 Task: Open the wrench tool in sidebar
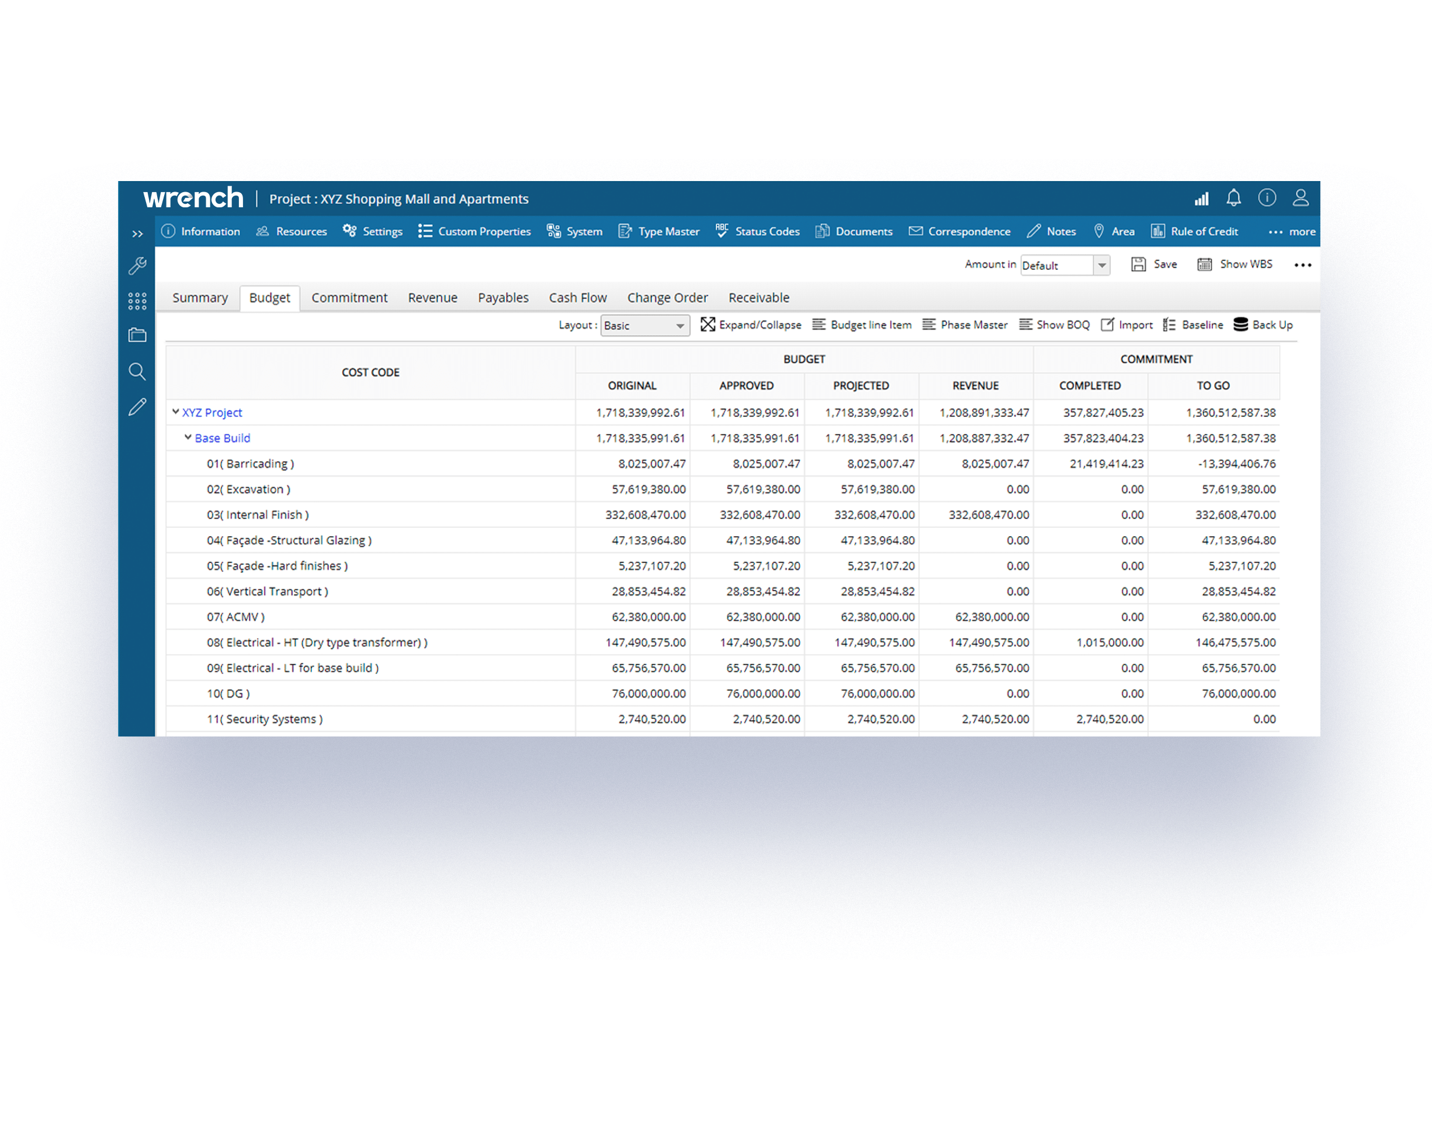(137, 266)
